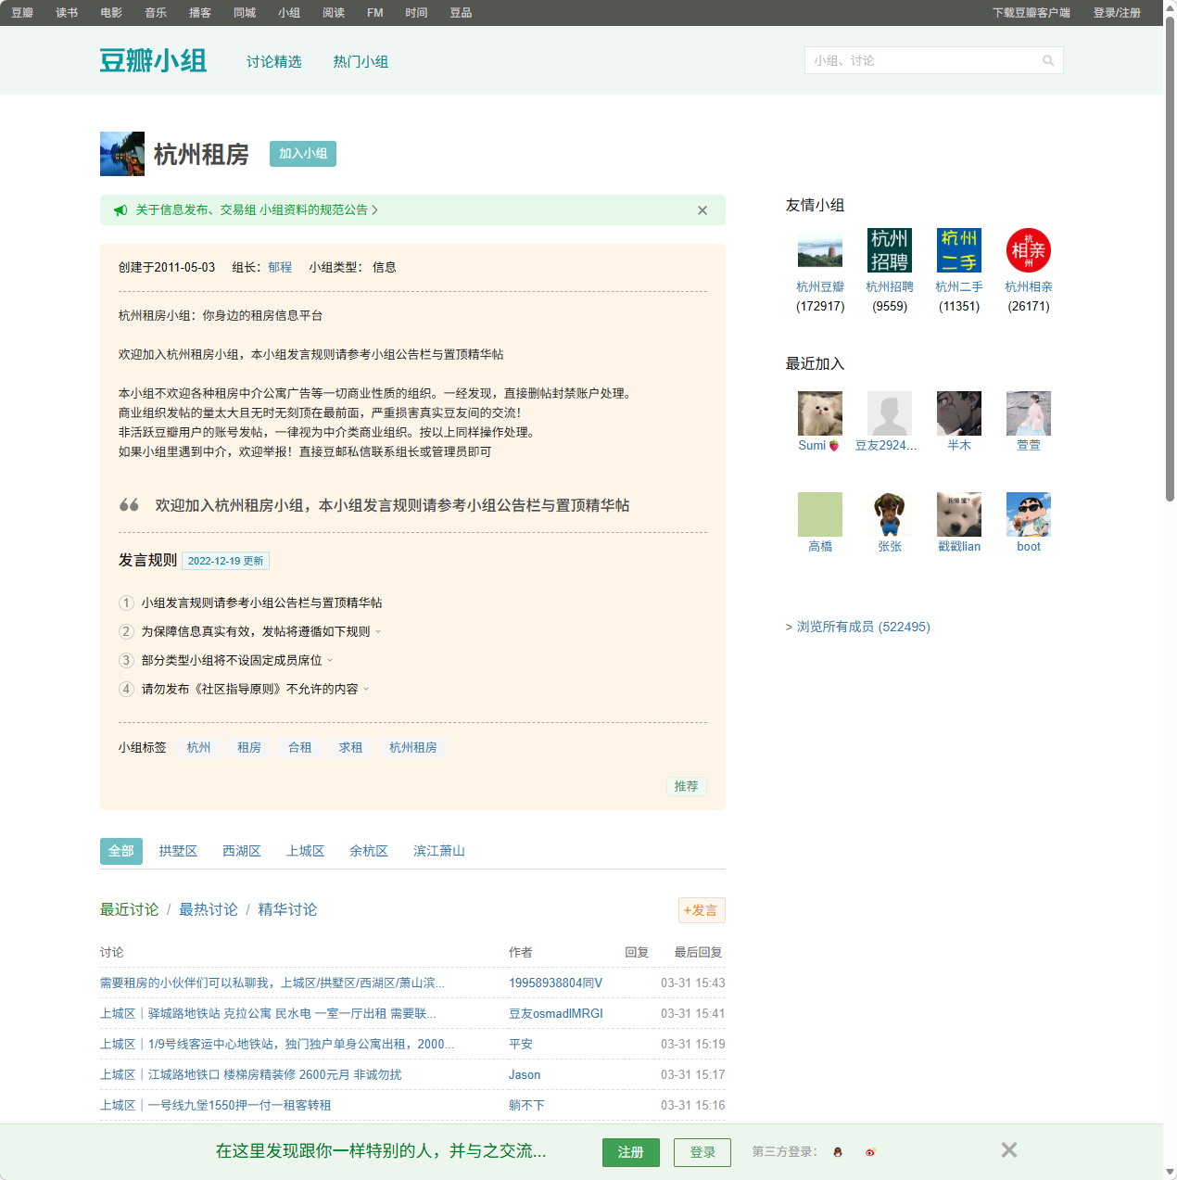Click the 豆瓣小组 logo
1177x1180 pixels.
point(153,59)
